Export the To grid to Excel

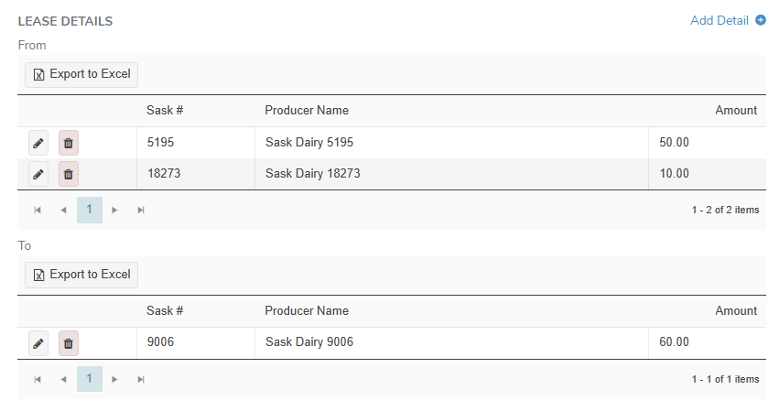pos(81,275)
